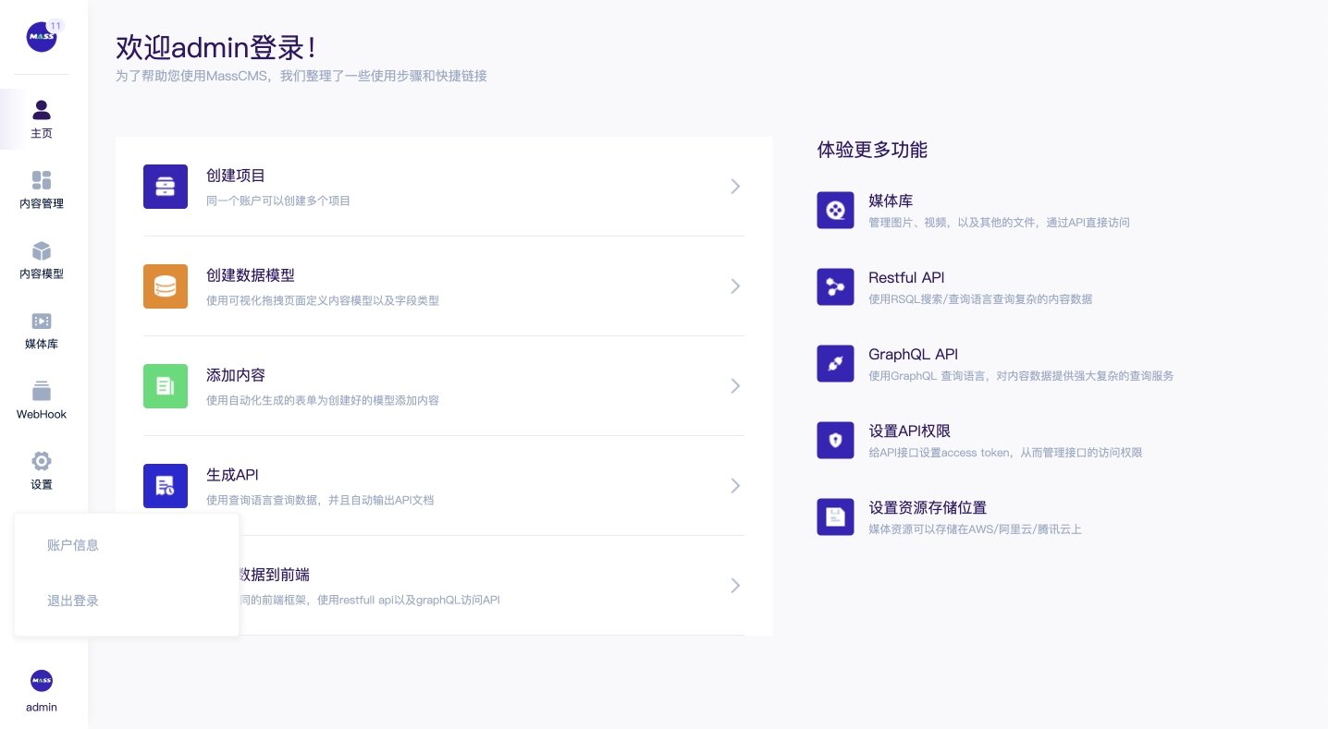Open the Restful API feature icon
This screenshot has height=729, width=1328.
coord(835,286)
